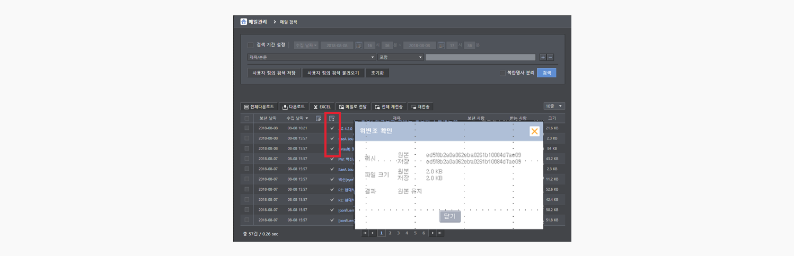Click the integrity checkmark in the 21.6 KB row
This screenshot has height=256, width=794.
click(332, 128)
